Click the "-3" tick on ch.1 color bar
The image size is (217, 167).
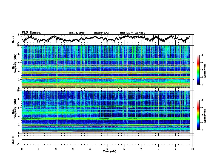tap(202, 55)
